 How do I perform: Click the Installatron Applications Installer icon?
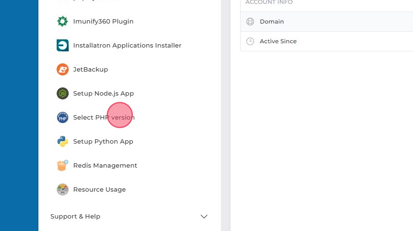pyautogui.click(x=62, y=46)
